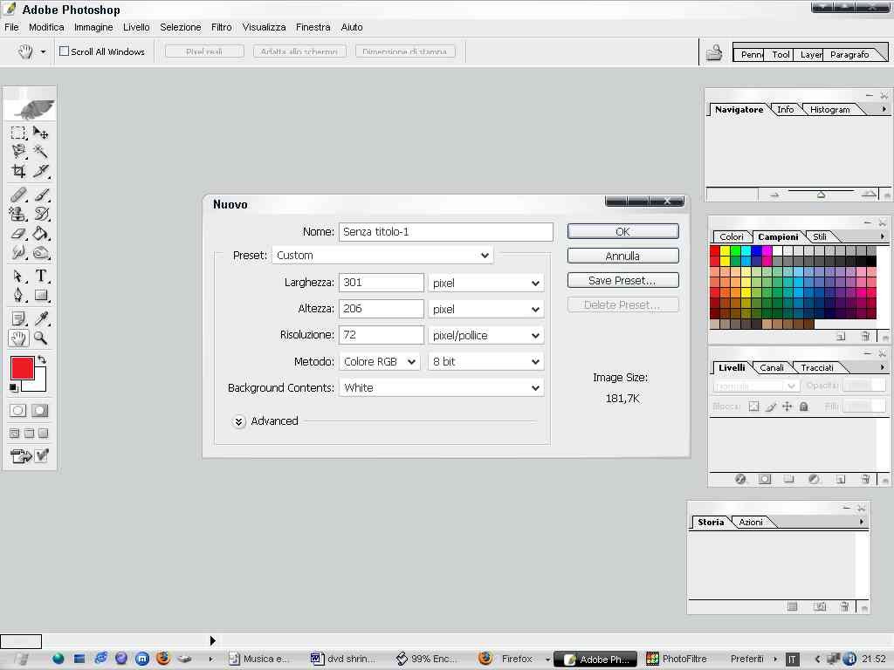Click the Save Preset button
The image size is (894, 670).
click(622, 281)
